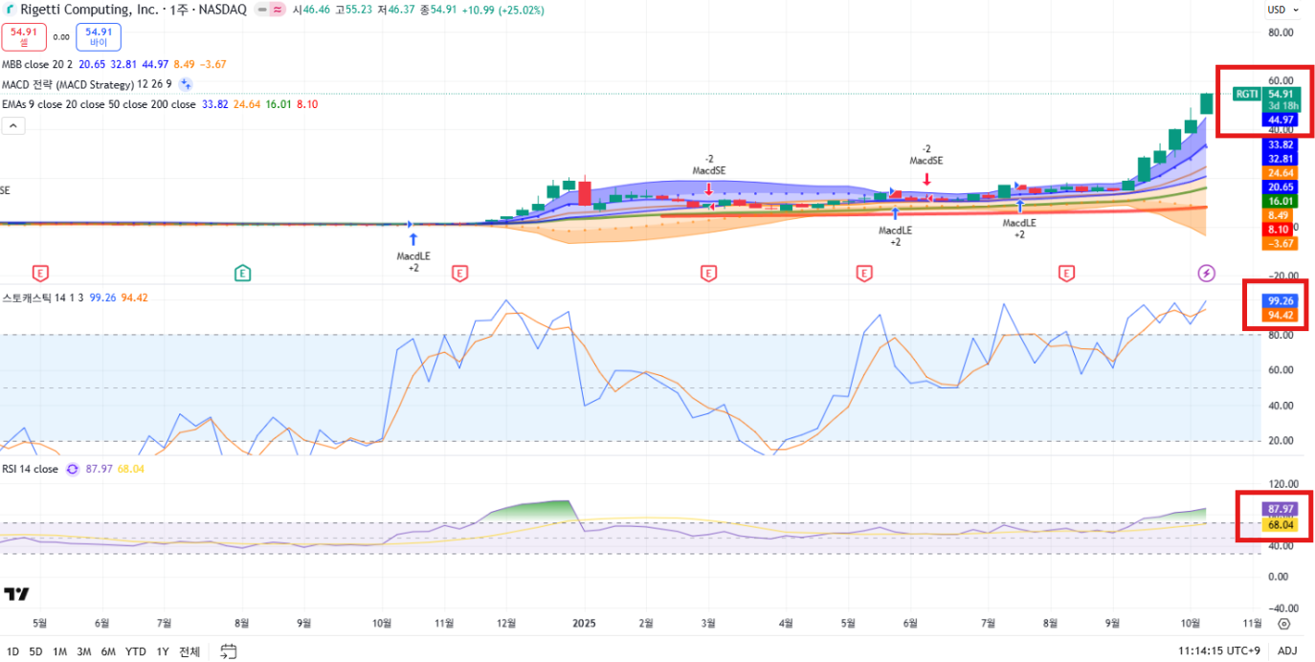This screenshot has height=662, width=1315.
Task: Select the 스토캐스틱 14 1 3 indicator legend
Action: tap(43, 298)
